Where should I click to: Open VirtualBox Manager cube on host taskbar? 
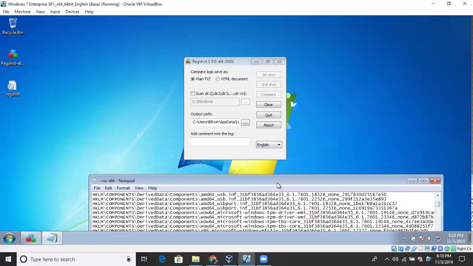pos(229,259)
